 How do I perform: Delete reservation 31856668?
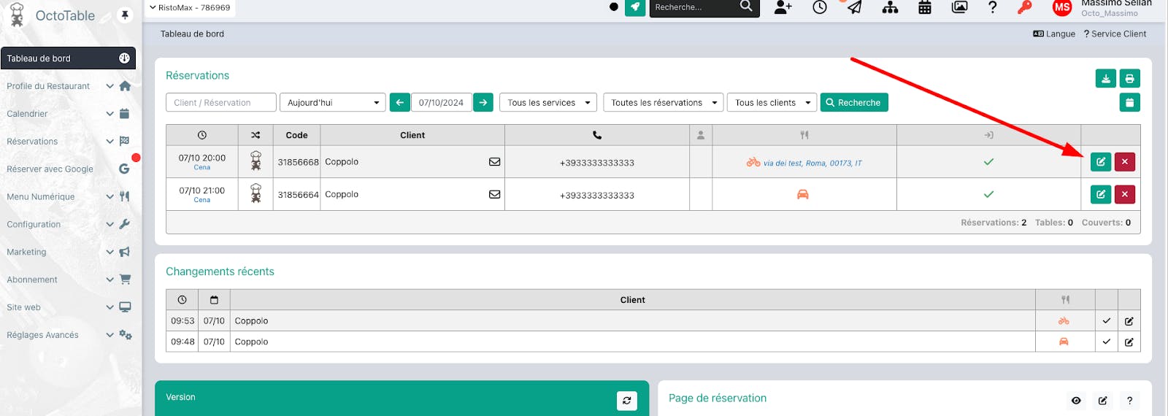1125,162
